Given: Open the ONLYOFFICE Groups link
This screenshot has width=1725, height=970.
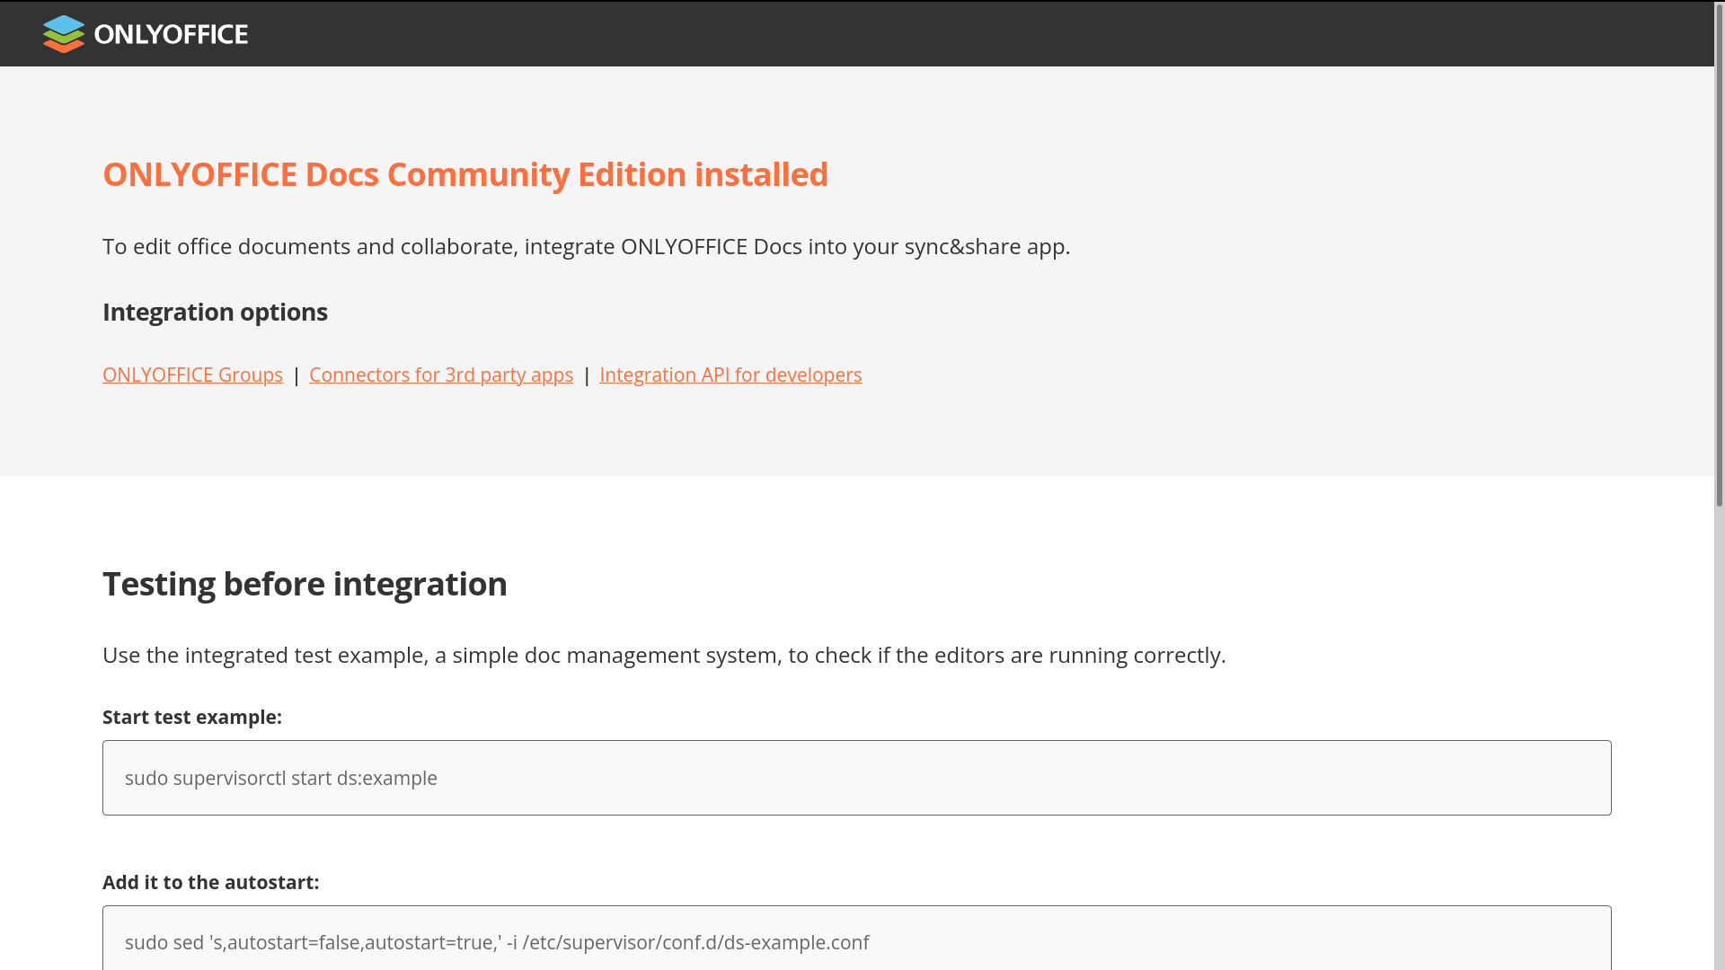Looking at the screenshot, I should pos(192,375).
